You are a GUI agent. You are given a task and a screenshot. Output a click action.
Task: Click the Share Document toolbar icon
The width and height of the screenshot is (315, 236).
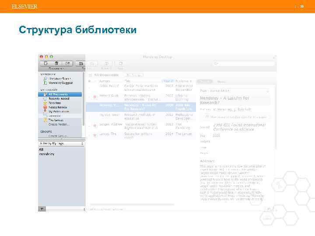pos(67,63)
